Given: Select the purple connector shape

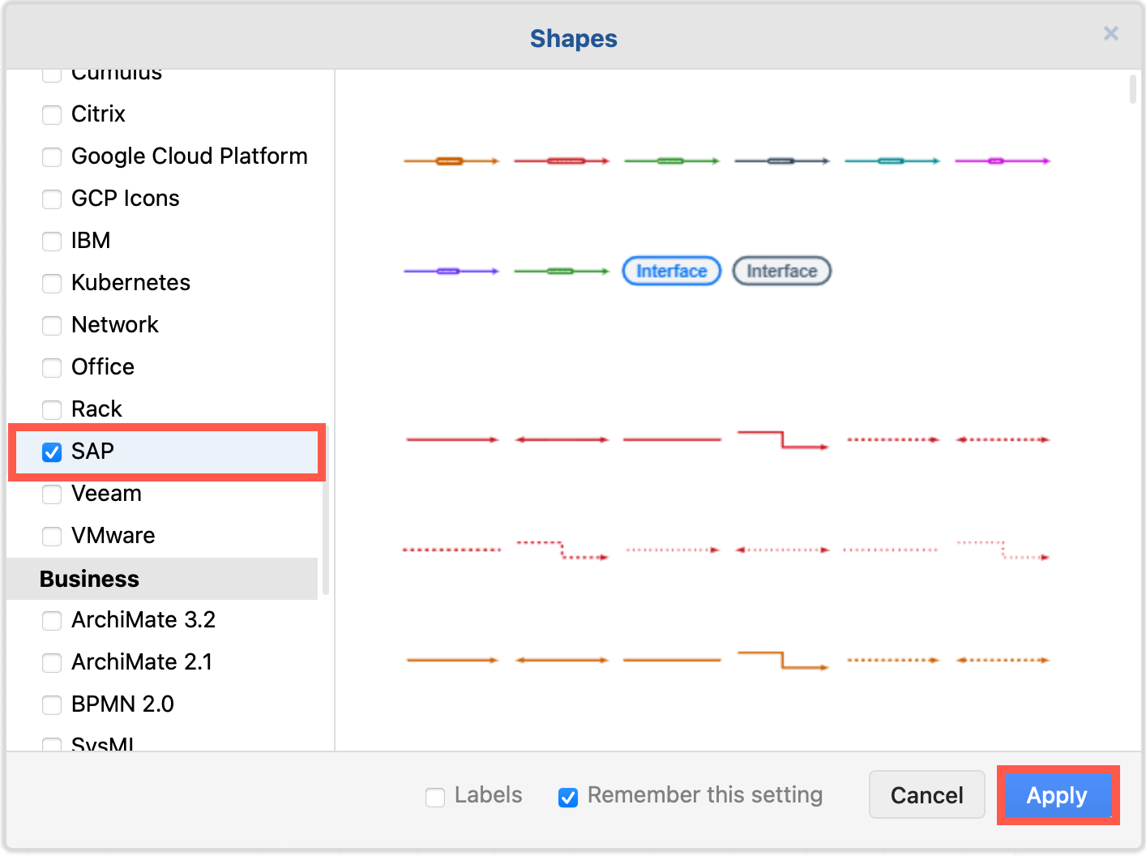Looking at the screenshot, I should point(451,271).
